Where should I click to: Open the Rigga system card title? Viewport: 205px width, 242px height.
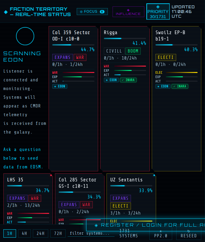tap(111, 32)
